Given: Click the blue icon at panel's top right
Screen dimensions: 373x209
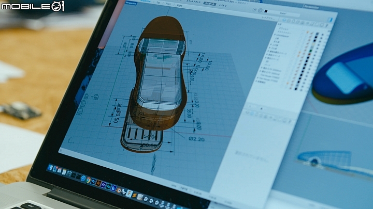Looking at the screenshot, I should tap(331, 20).
